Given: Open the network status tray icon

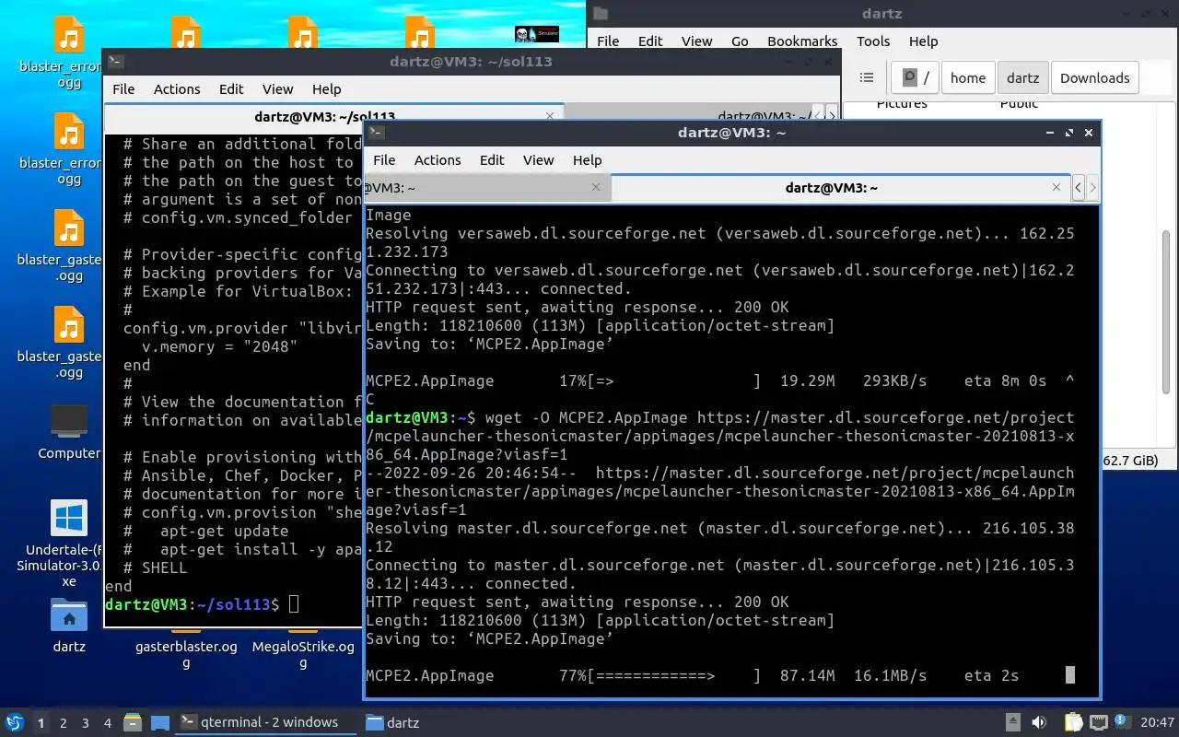Looking at the screenshot, I should pos(1098,722).
